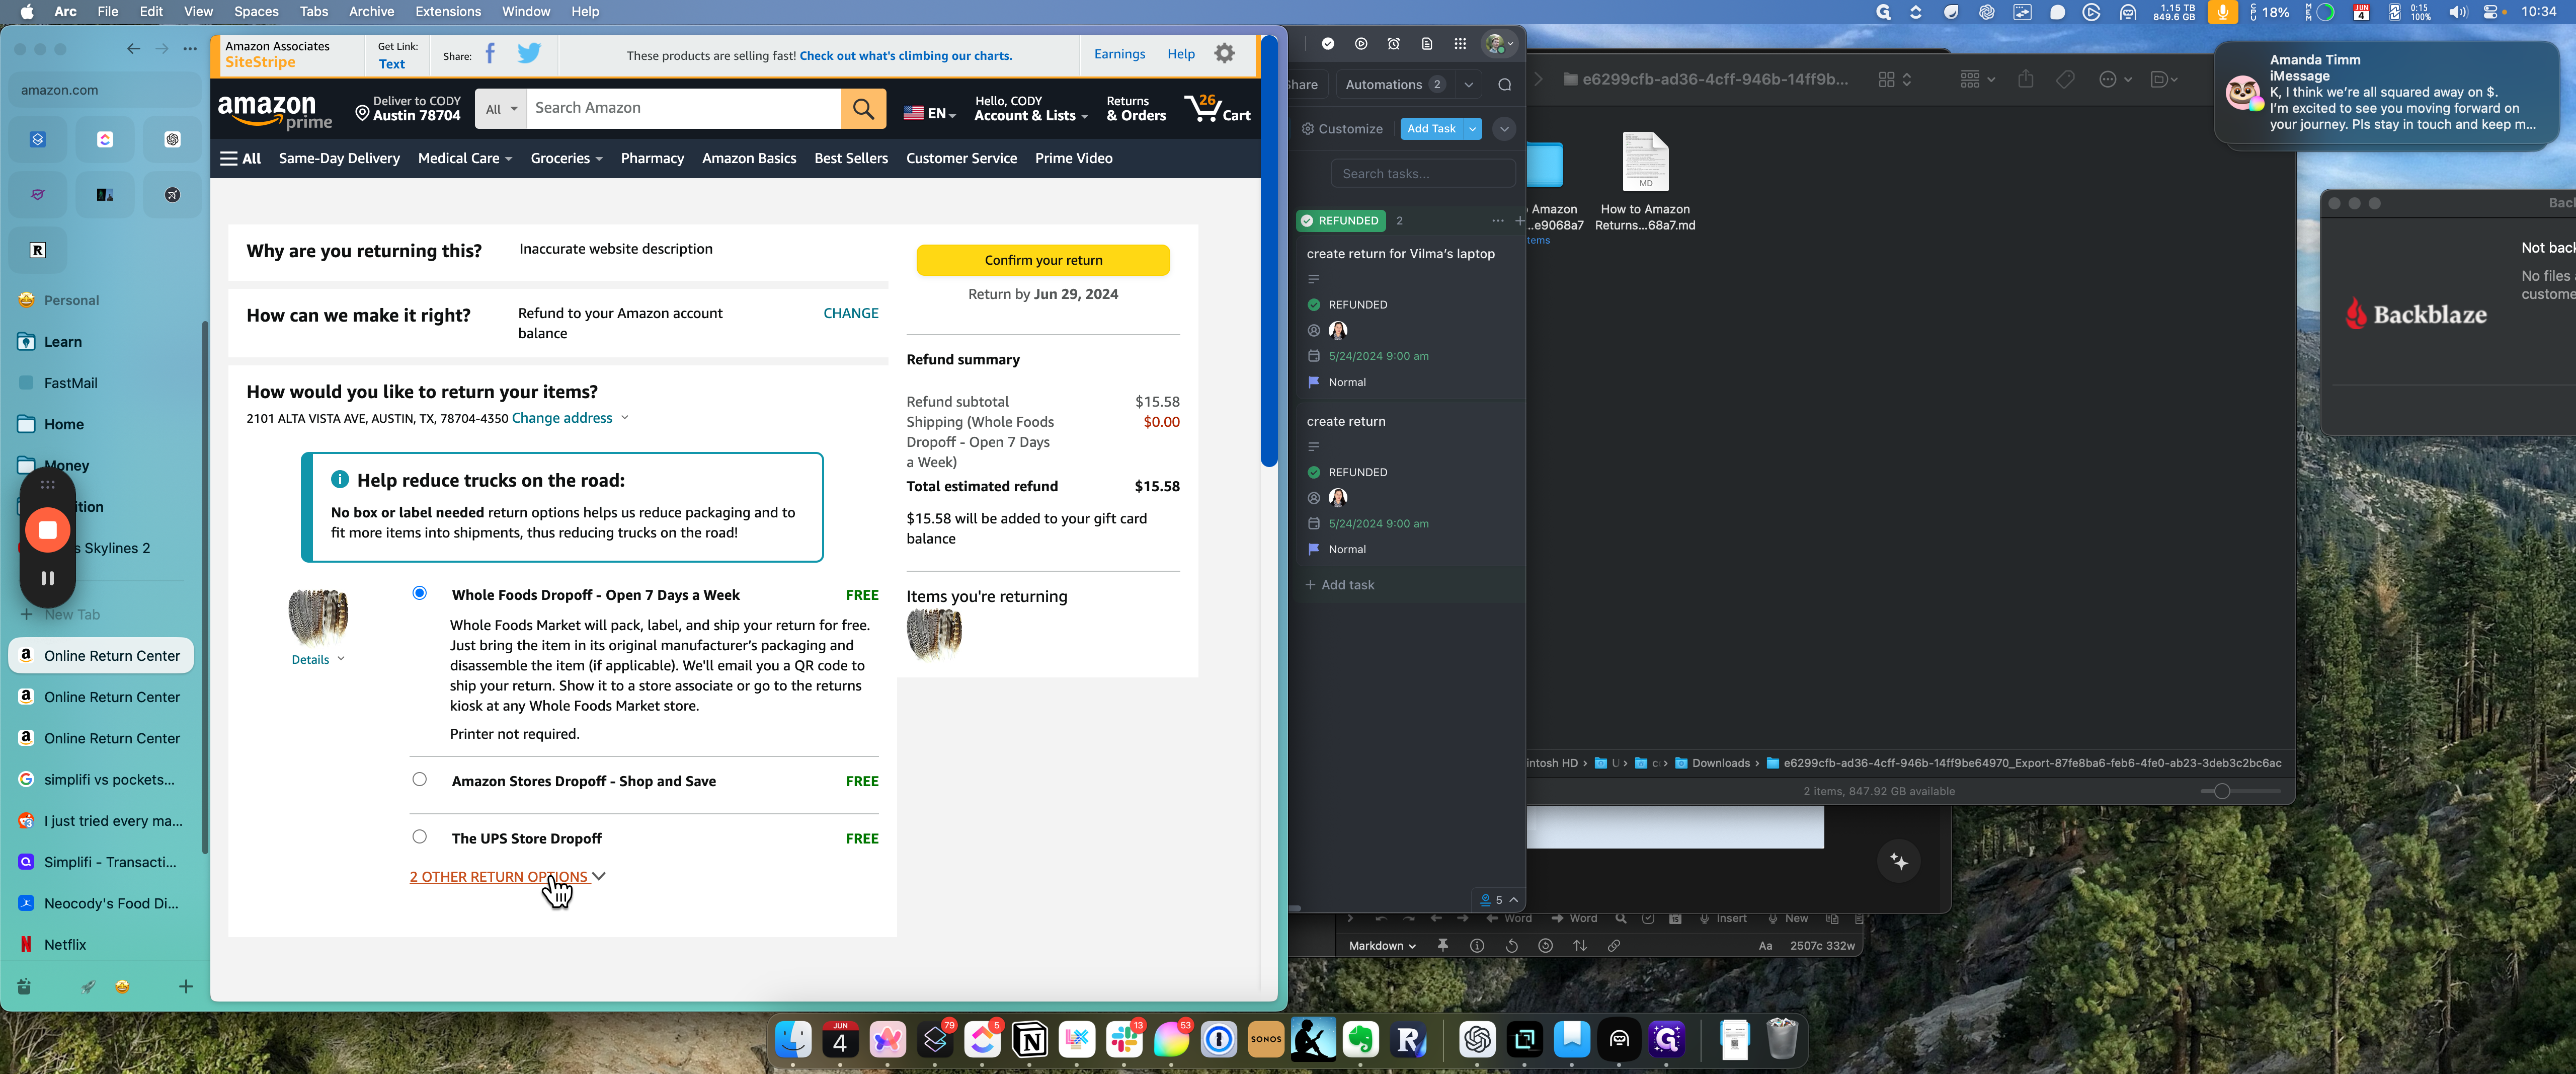
Task: Select The UPS Store Dropoff radio option
Action: click(420, 836)
